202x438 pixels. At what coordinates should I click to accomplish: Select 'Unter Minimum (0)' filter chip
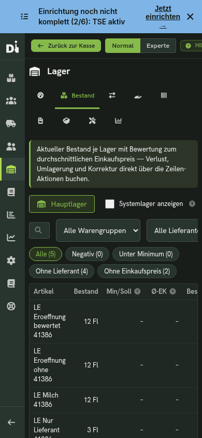point(146,254)
